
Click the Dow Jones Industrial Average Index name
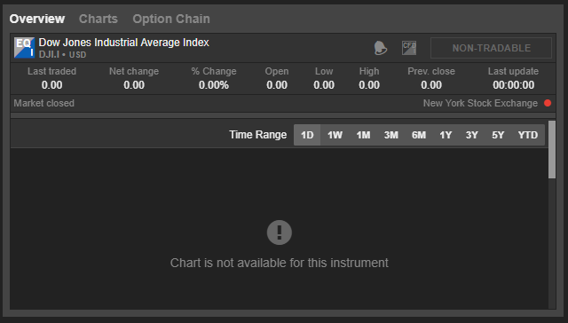pyautogui.click(x=124, y=43)
